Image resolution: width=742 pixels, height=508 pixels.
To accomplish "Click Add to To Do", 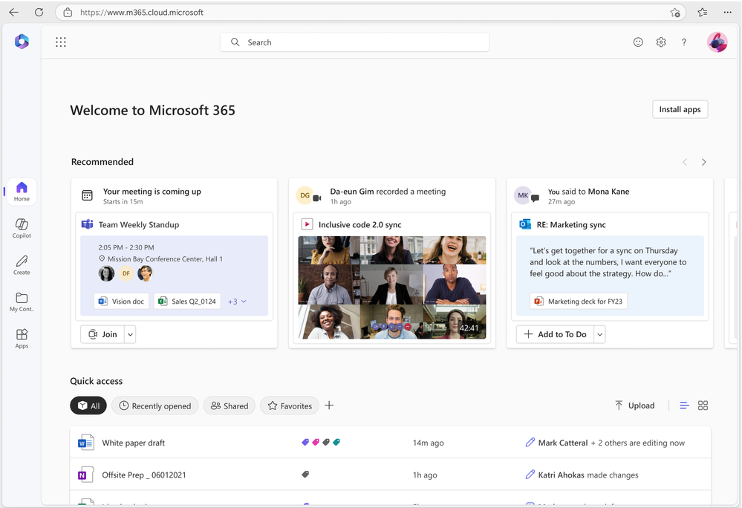I will [x=555, y=334].
